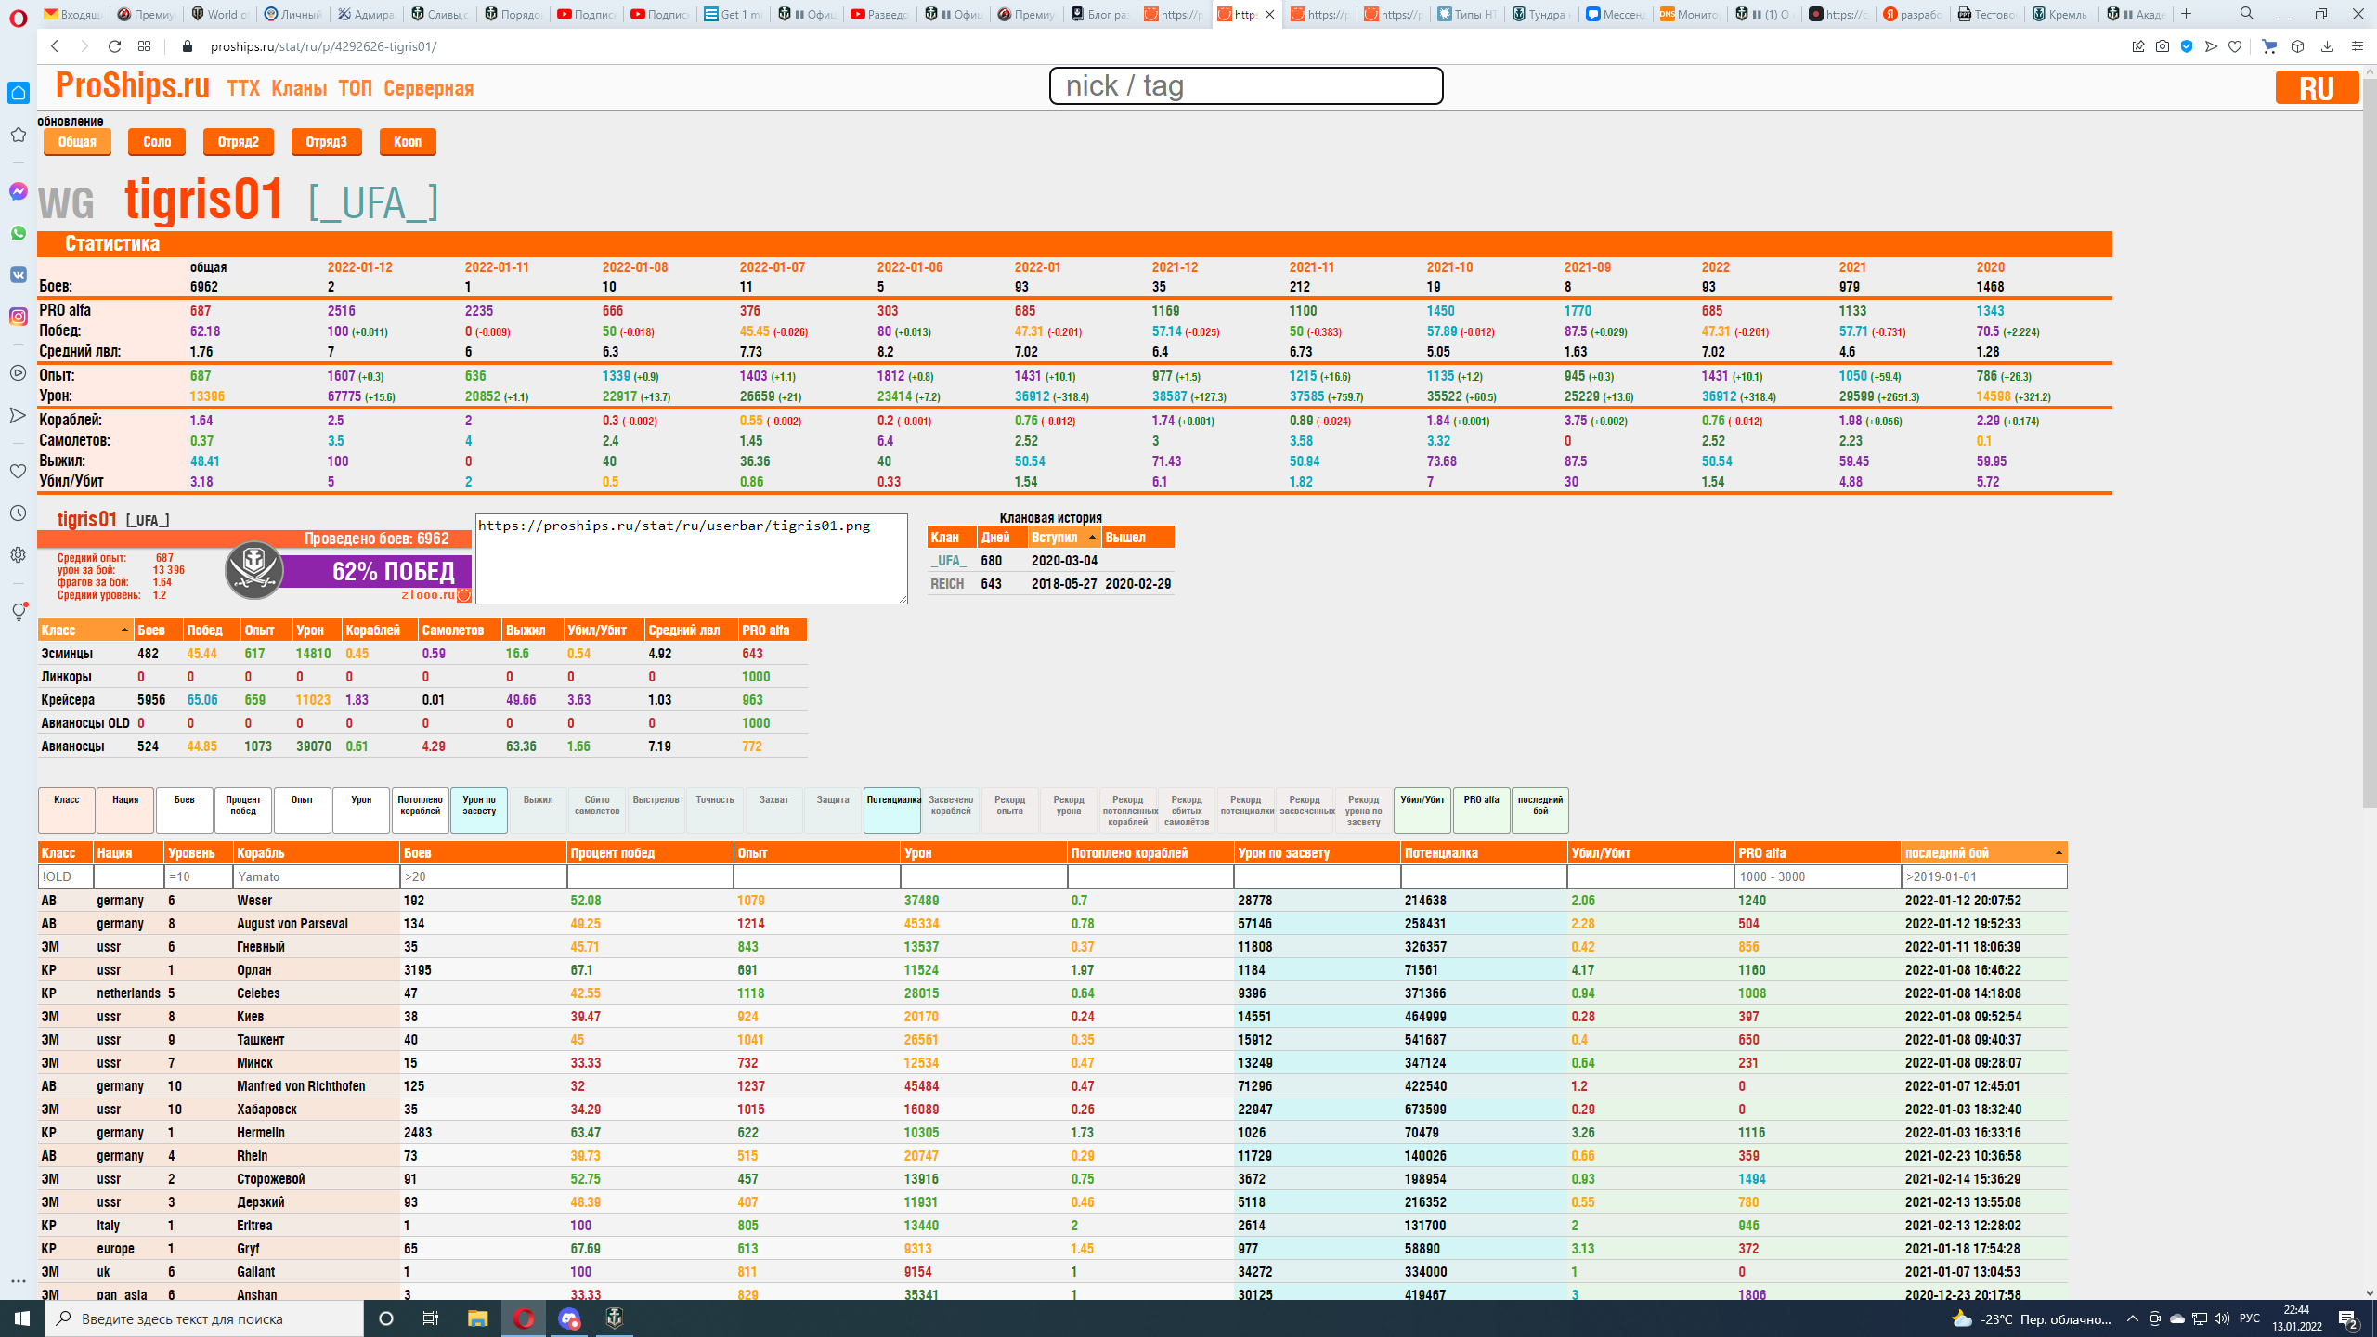Open the Messenger sidebar icon
2377x1337 pixels.
tap(19, 191)
